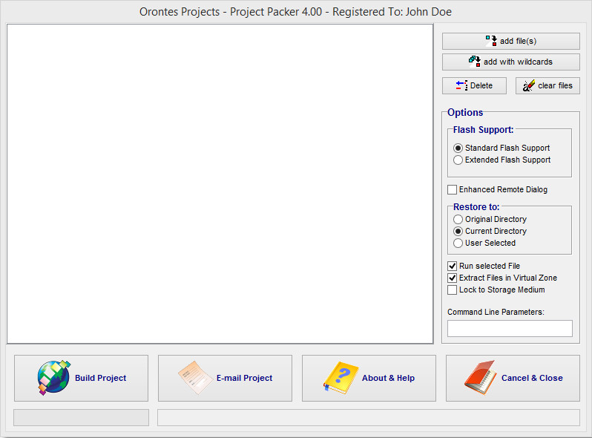Click the Flash Support: heading
This screenshot has width=592, height=438.
(x=483, y=130)
